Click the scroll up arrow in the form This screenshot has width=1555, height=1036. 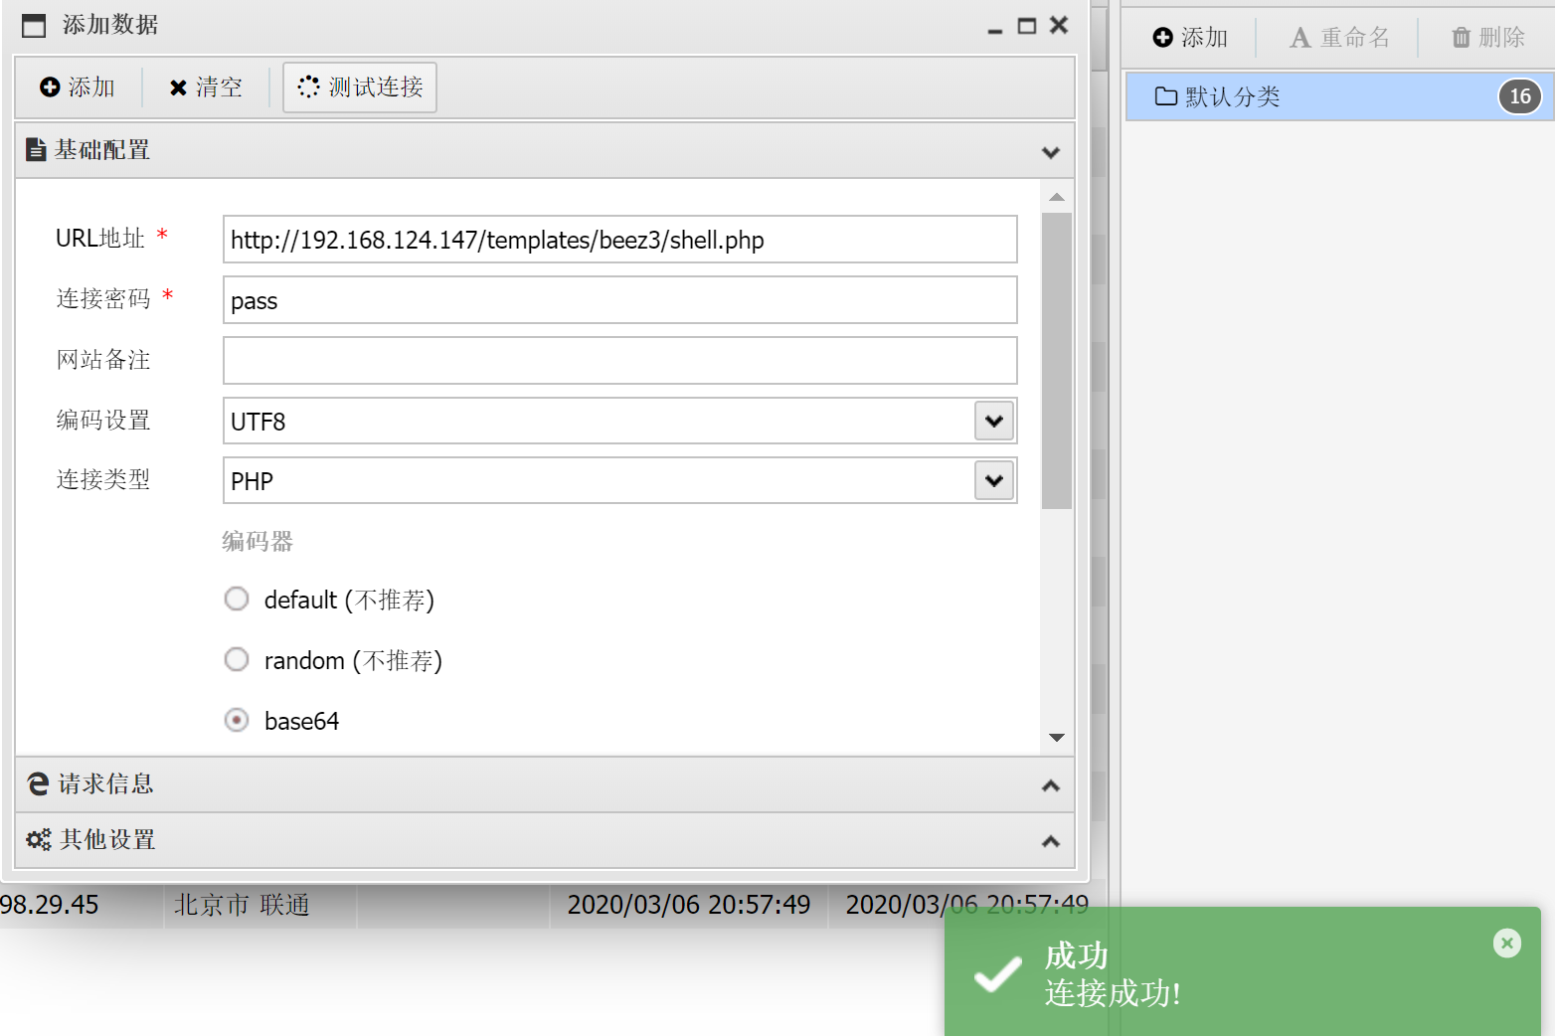pyautogui.click(x=1057, y=197)
